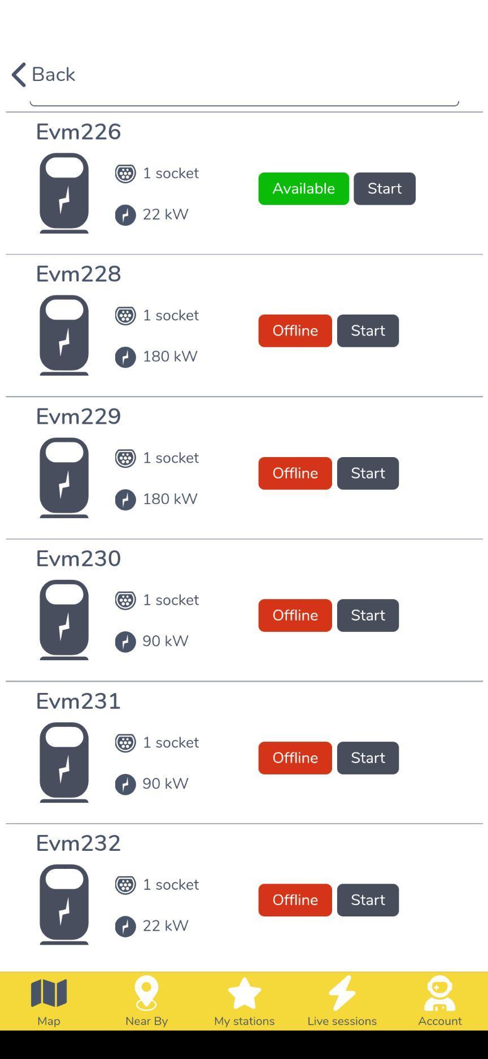Tap the power gauge icon for Evm230

tap(125, 642)
